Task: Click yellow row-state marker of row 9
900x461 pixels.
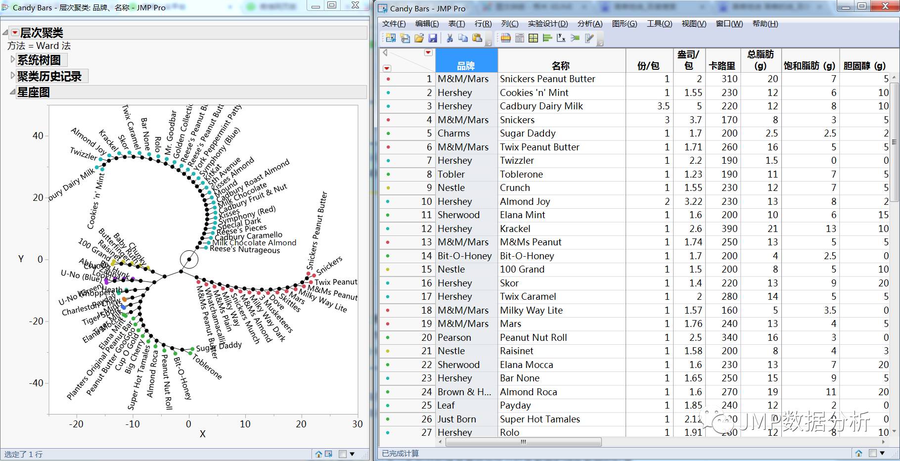Action: pyautogui.click(x=388, y=188)
